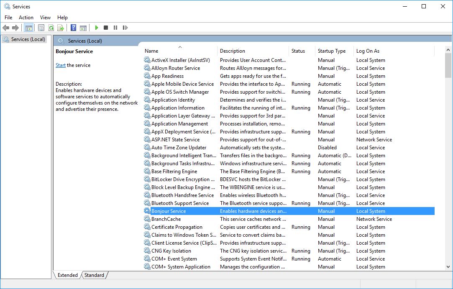Click the vertical scrollbar thumb
This screenshot has width=453, height=289.
[448, 66]
